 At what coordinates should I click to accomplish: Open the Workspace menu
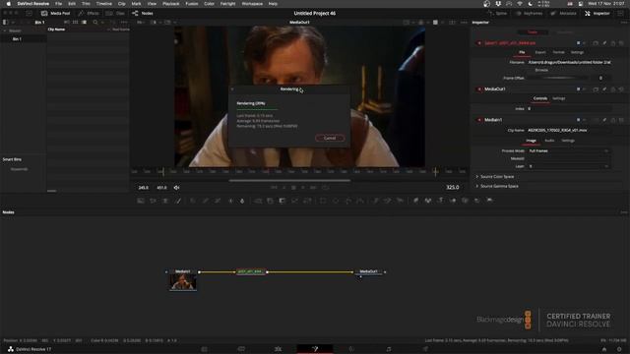pos(252,4)
